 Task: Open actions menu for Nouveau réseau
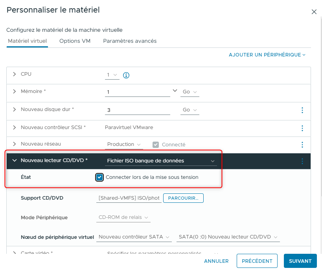[302, 145]
